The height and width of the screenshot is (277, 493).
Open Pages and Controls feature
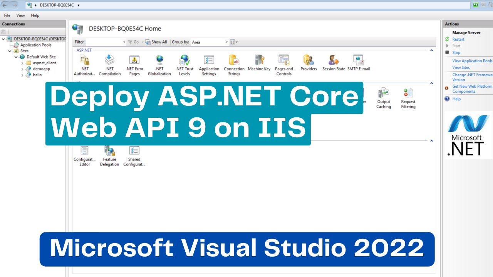click(284, 65)
